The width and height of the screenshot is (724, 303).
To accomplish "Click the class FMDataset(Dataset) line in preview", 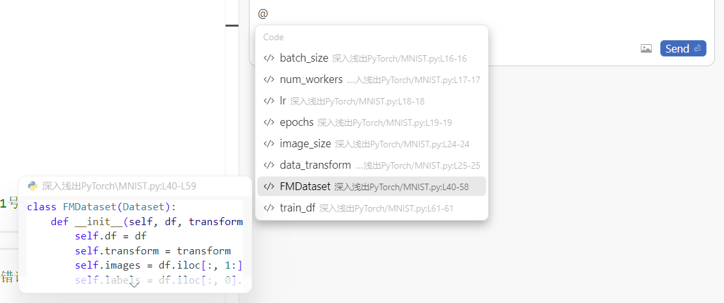I will [101, 207].
